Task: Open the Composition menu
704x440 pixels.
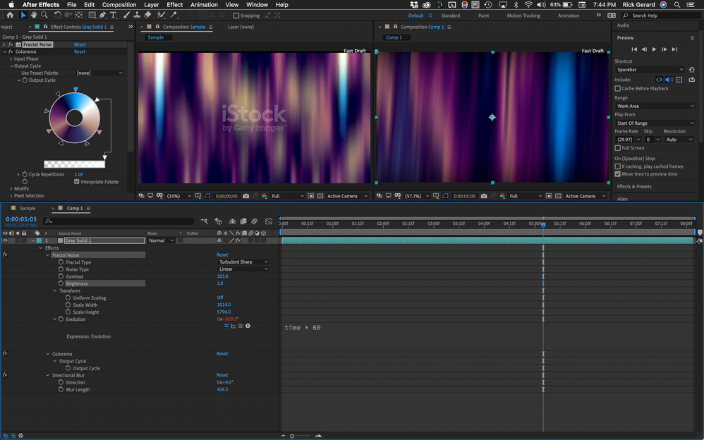Action: point(119,4)
